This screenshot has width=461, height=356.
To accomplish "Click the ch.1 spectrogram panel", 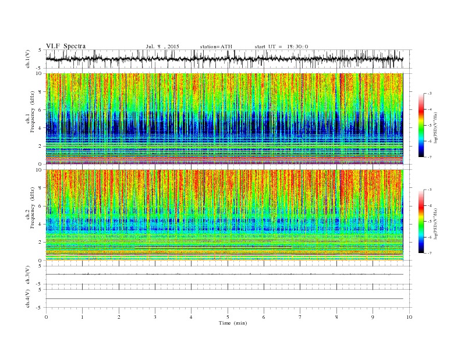I will [225, 119].
